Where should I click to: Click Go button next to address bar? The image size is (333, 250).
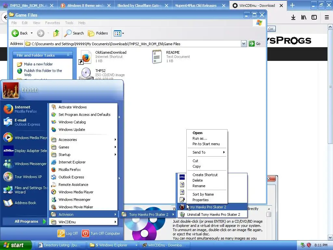(255, 44)
